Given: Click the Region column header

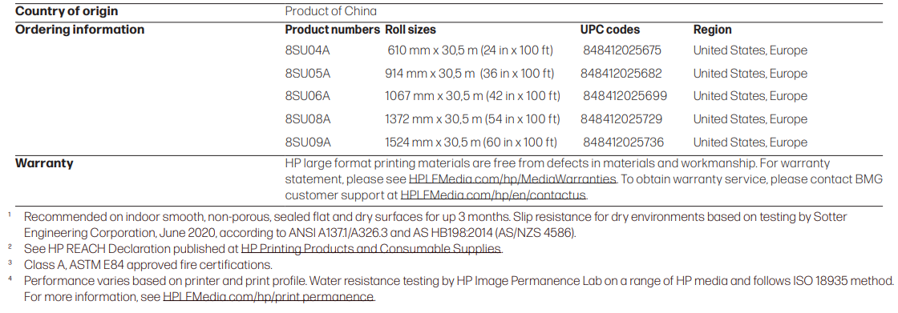Looking at the screenshot, I should click(713, 30).
